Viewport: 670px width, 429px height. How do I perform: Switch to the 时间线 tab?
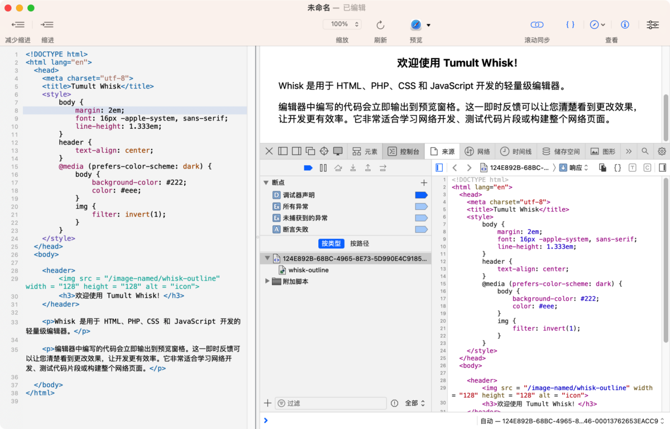click(x=516, y=151)
